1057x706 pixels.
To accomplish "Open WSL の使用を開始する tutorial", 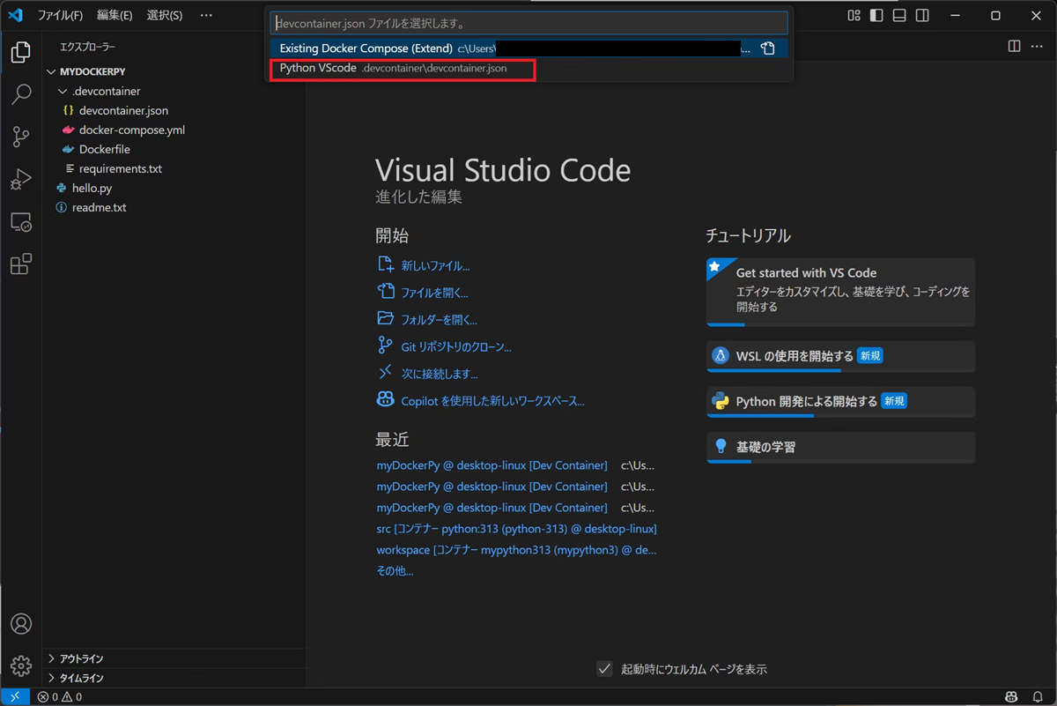I will [x=840, y=356].
